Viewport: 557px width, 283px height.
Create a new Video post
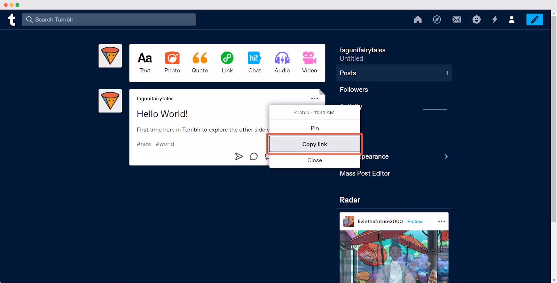309,63
